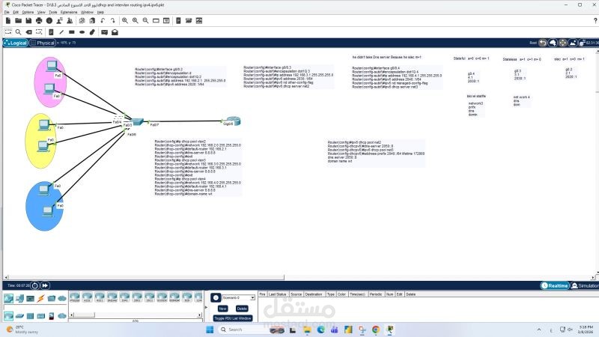Select the Delete tool icon

(28, 32)
